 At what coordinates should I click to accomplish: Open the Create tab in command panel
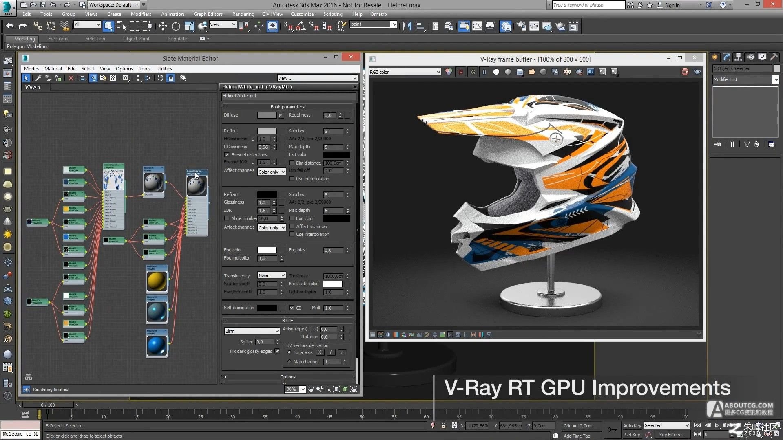(714, 57)
